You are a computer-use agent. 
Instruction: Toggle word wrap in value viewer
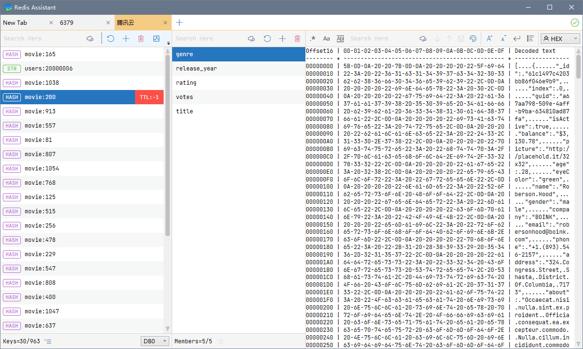(517, 39)
